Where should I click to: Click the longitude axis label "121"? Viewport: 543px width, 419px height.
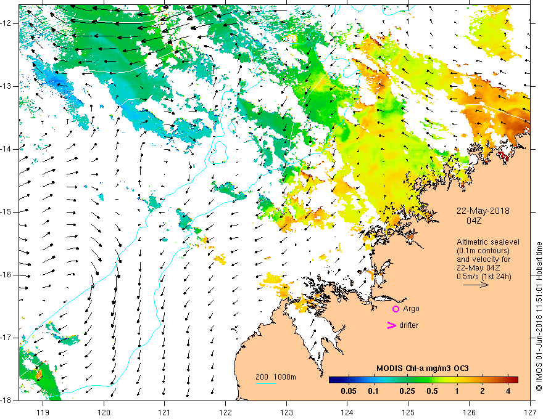tap(165, 412)
